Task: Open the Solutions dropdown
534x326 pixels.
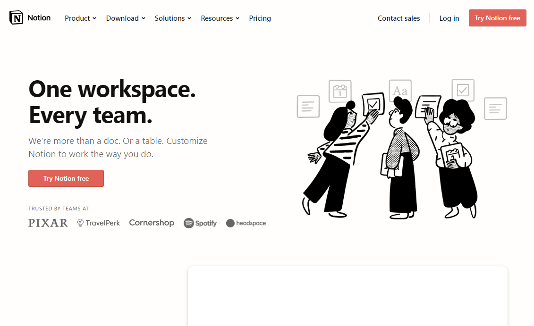Action: (x=173, y=18)
